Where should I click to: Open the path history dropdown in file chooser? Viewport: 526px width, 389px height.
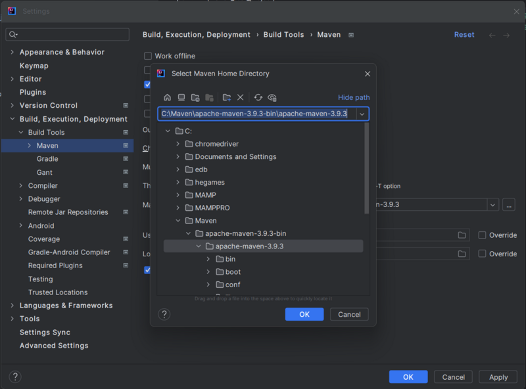(362, 114)
